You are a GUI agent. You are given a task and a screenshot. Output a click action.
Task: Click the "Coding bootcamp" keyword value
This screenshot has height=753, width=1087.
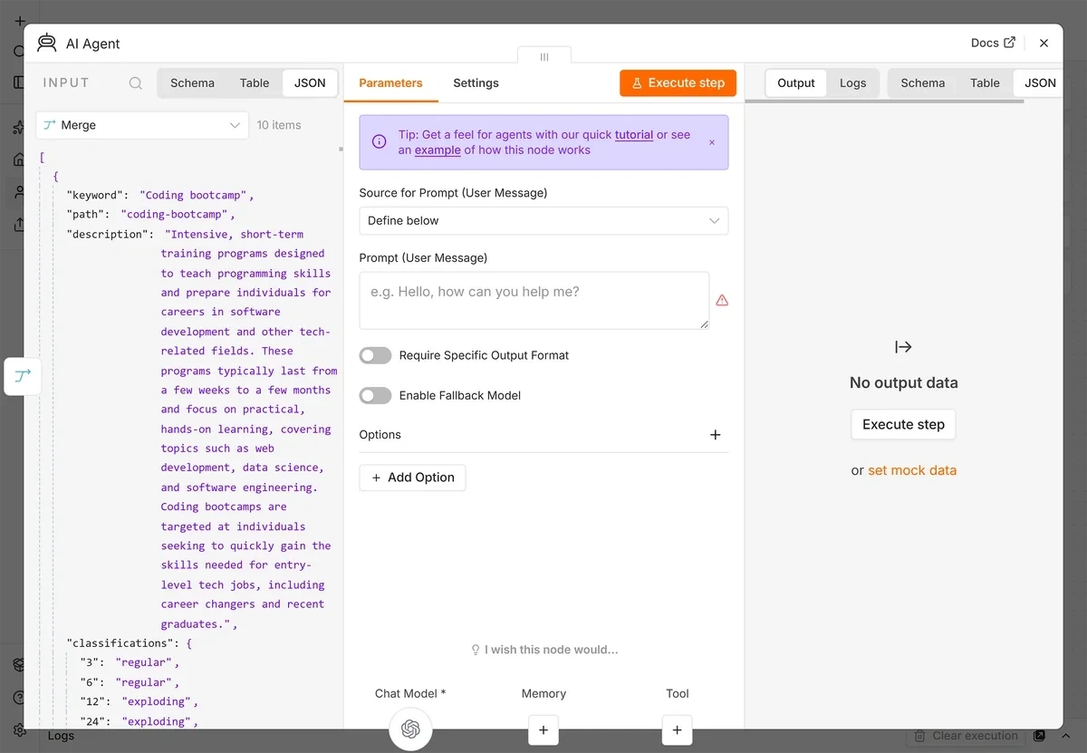(x=195, y=195)
